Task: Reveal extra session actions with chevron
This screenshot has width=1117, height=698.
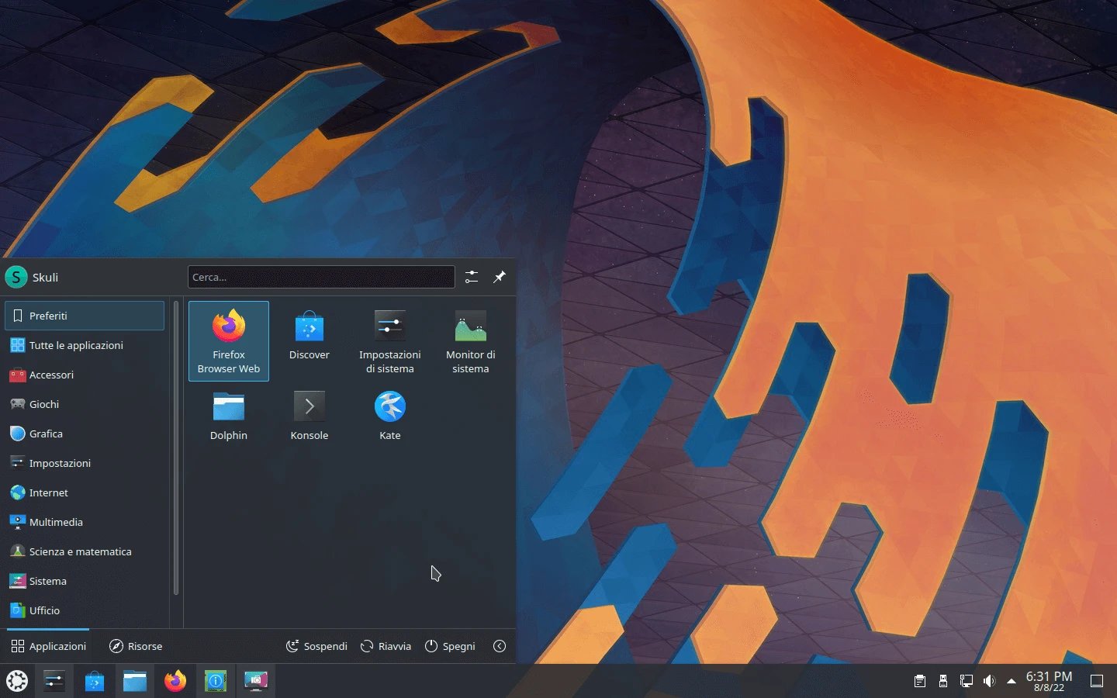Action: point(500,646)
